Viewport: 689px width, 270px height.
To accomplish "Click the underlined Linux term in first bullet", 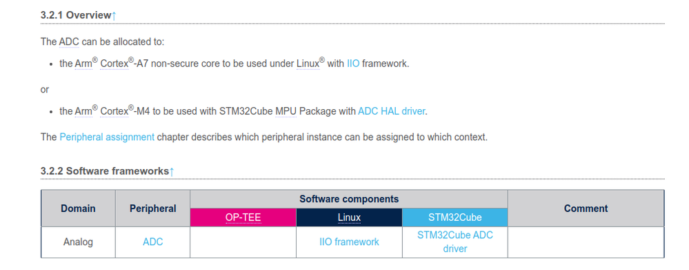I will coord(308,64).
